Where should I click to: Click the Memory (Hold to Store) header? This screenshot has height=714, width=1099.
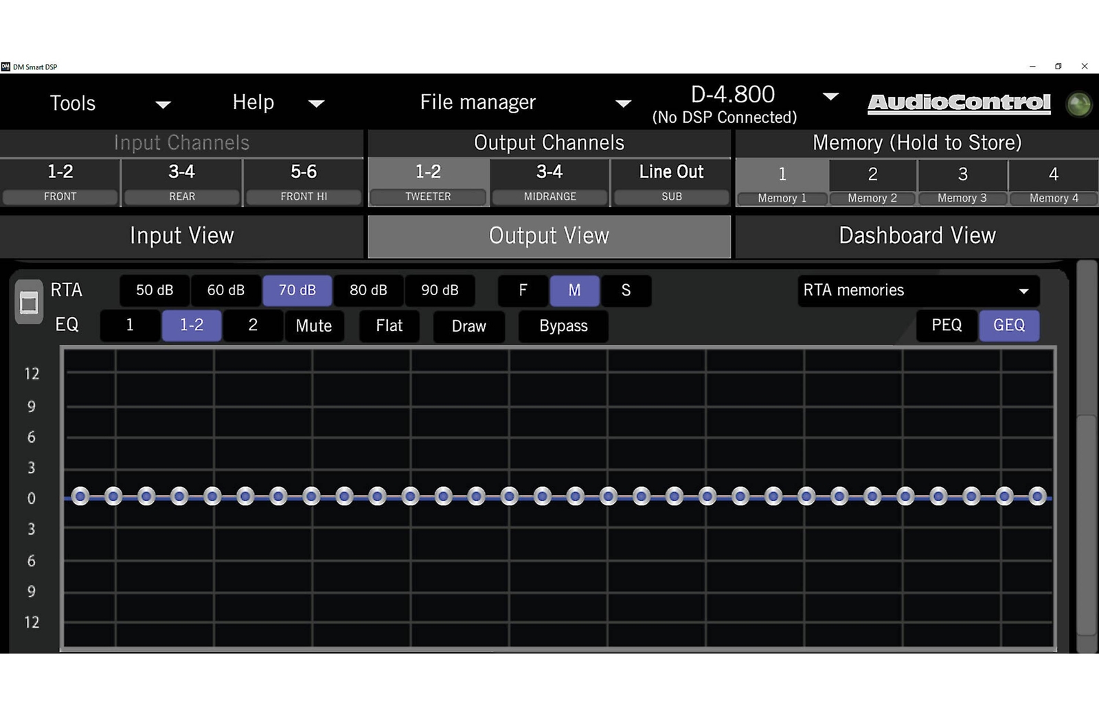click(x=917, y=143)
